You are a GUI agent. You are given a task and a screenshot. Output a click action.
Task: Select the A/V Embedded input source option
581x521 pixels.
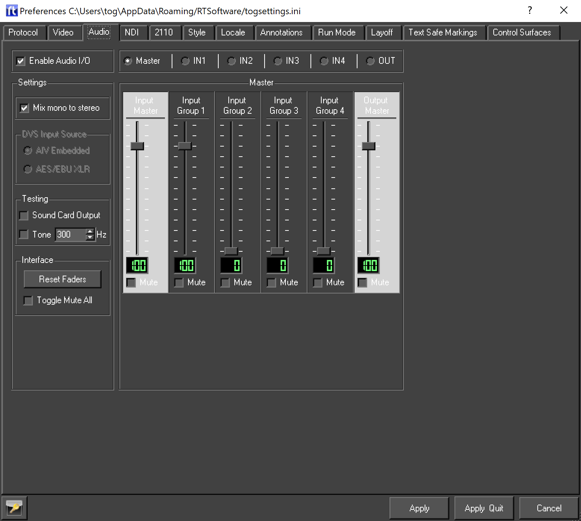(x=28, y=151)
